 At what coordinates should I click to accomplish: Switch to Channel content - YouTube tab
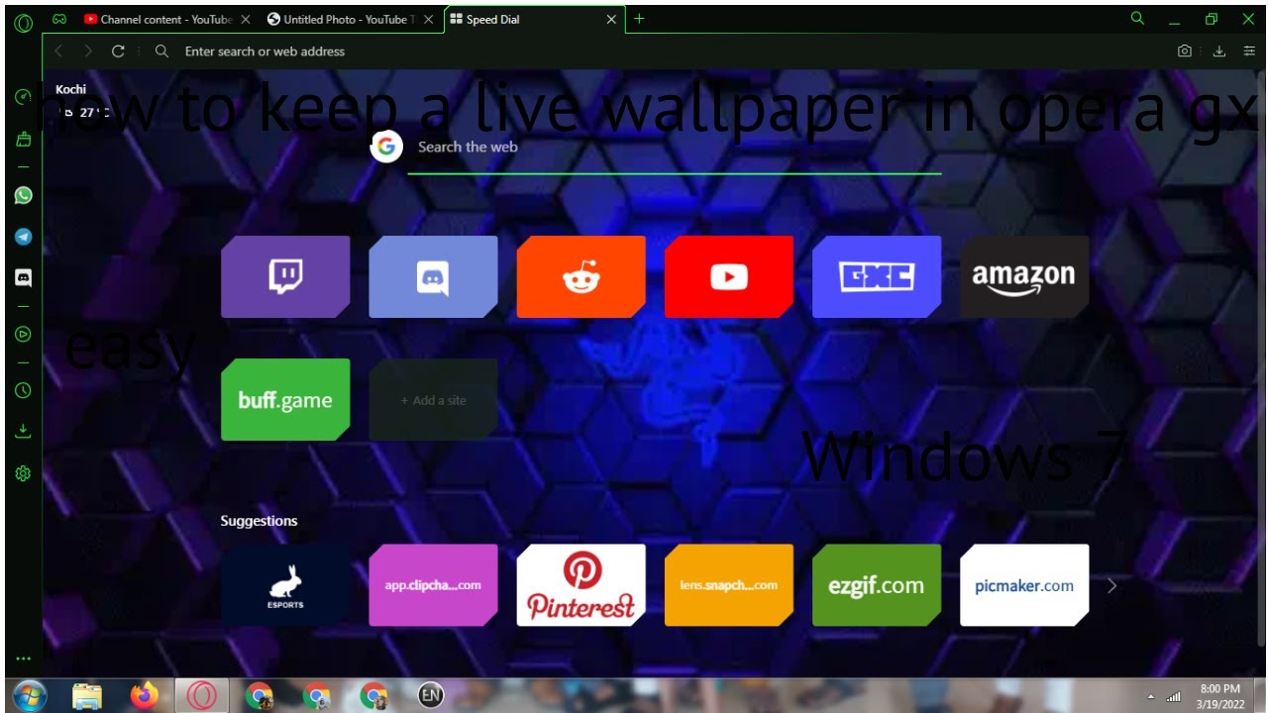(x=158, y=19)
